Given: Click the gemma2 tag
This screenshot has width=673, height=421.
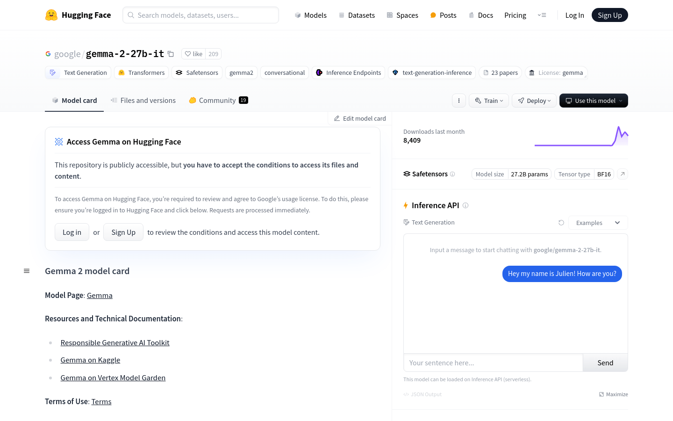Looking at the screenshot, I should [x=241, y=73].
